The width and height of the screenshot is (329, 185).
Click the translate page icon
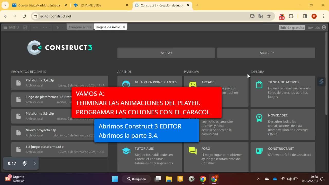coord(261,16)
